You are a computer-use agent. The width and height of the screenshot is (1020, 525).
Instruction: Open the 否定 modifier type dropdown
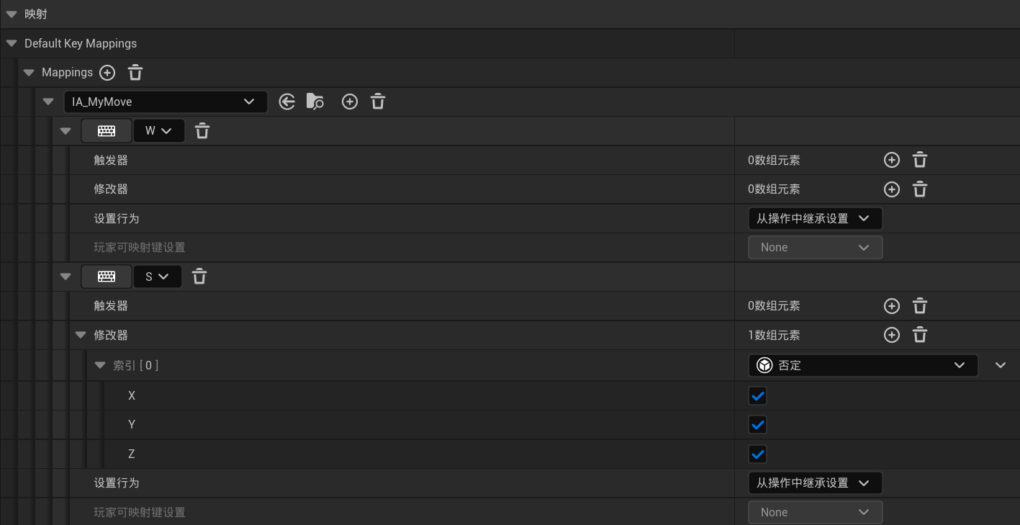click(862, 366)
